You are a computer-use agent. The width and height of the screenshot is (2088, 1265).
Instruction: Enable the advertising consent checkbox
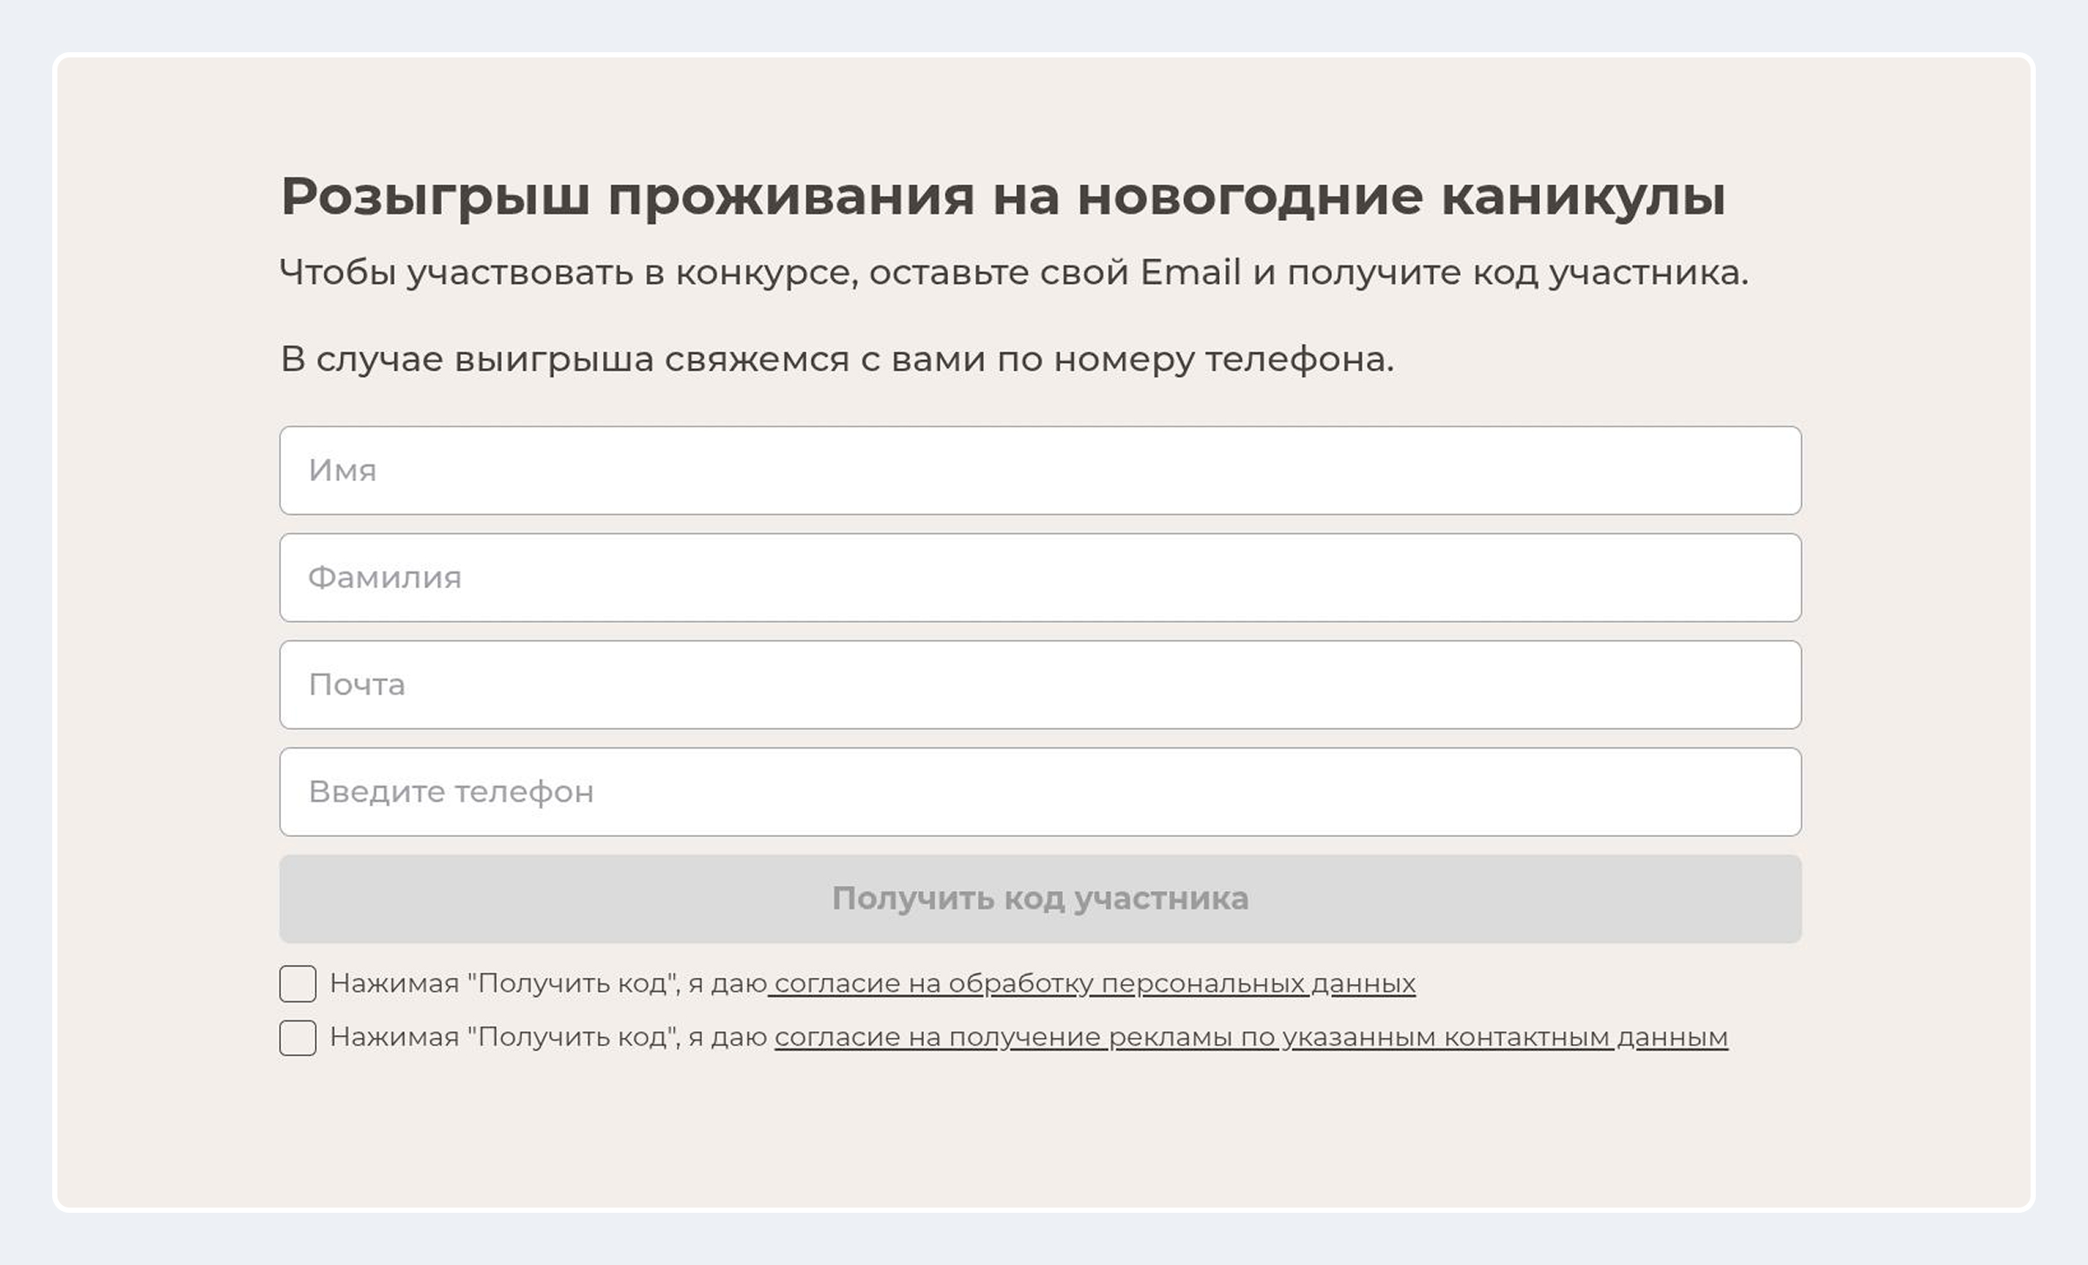point(298,1038)
